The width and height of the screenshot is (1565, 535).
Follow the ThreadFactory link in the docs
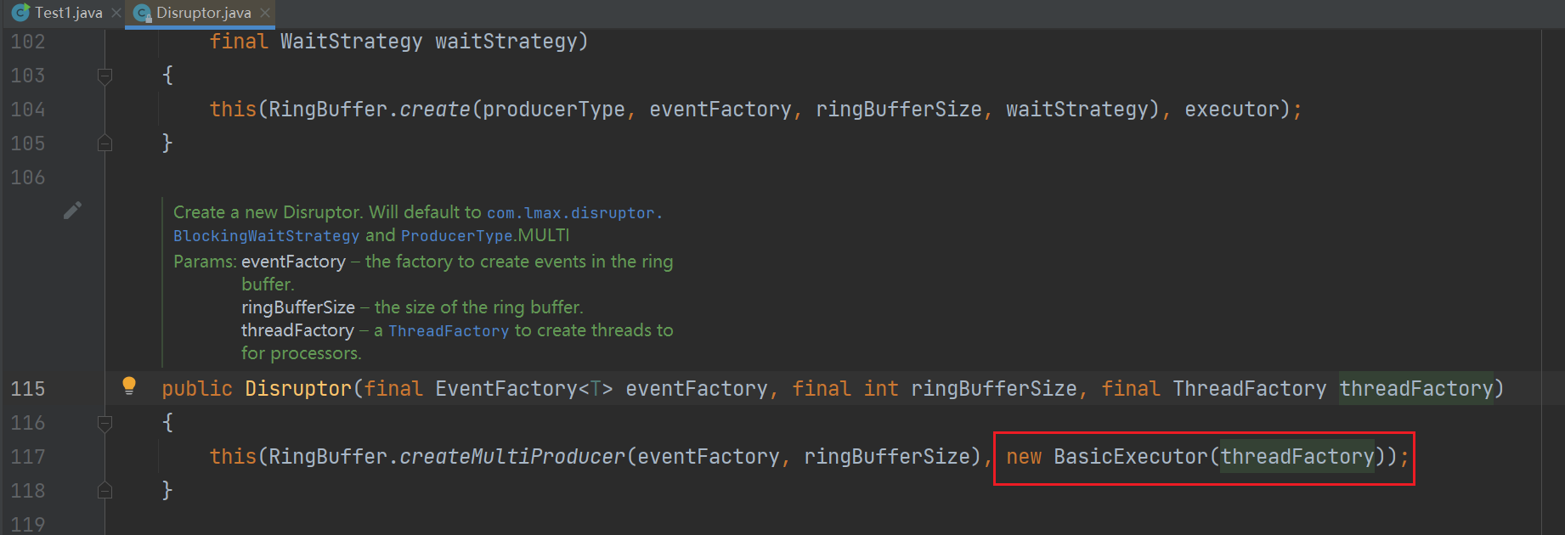click(x=449, y=330)
